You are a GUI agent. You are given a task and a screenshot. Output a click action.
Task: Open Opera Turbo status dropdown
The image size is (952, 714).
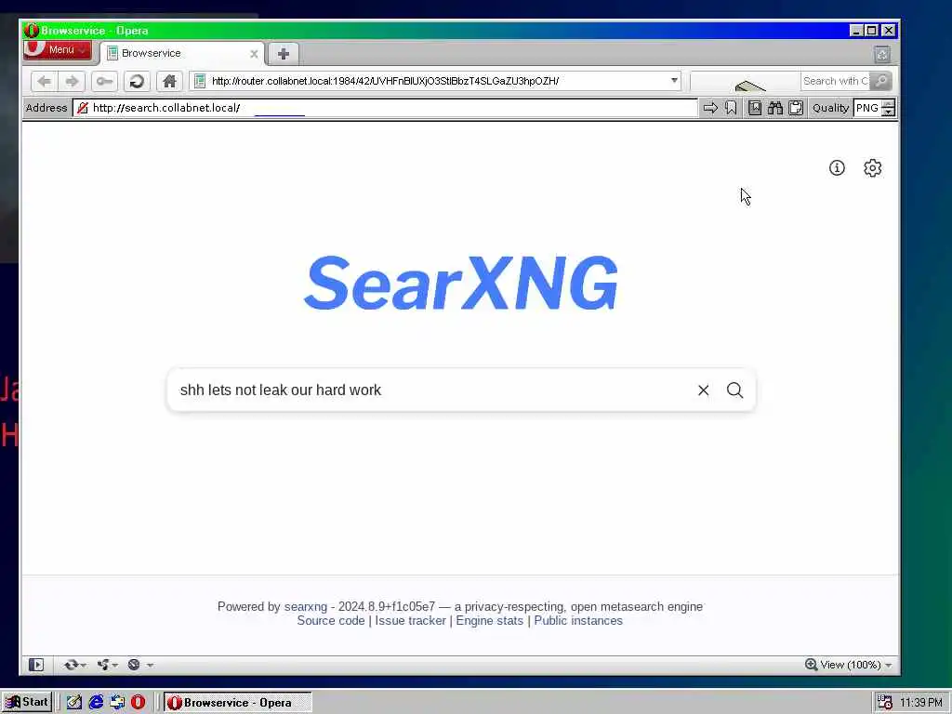pos(139,665)
